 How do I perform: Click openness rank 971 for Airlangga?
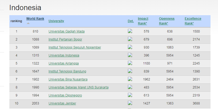point(170,63)
